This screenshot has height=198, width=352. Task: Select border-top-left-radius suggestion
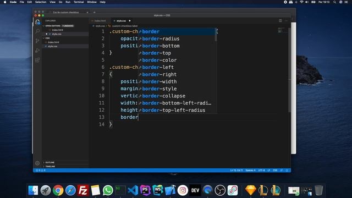tap(177, 110)
